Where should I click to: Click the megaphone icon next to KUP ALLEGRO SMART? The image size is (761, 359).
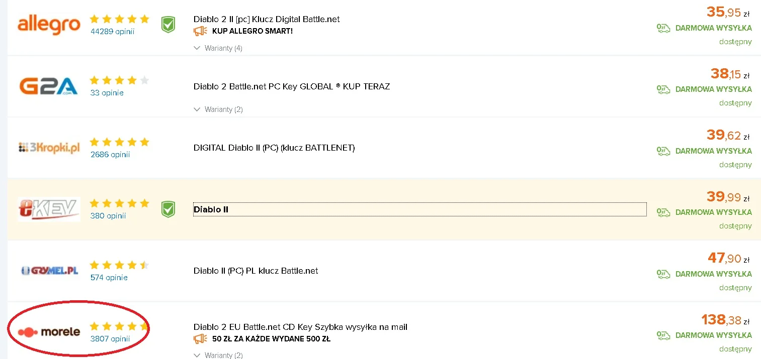coord(200,31)
